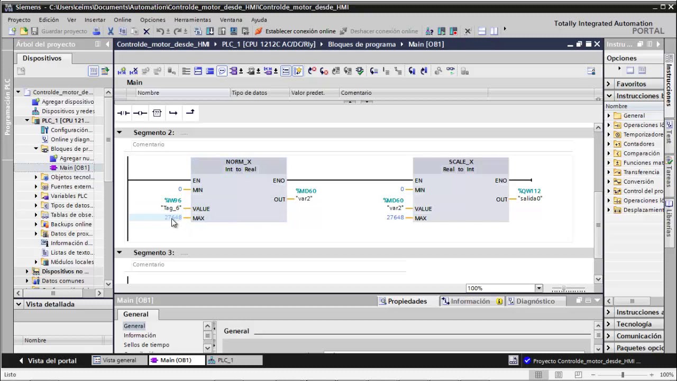Click Guardar proyecto save button
The height and width of the screenshot is (381, 677).
59,31
